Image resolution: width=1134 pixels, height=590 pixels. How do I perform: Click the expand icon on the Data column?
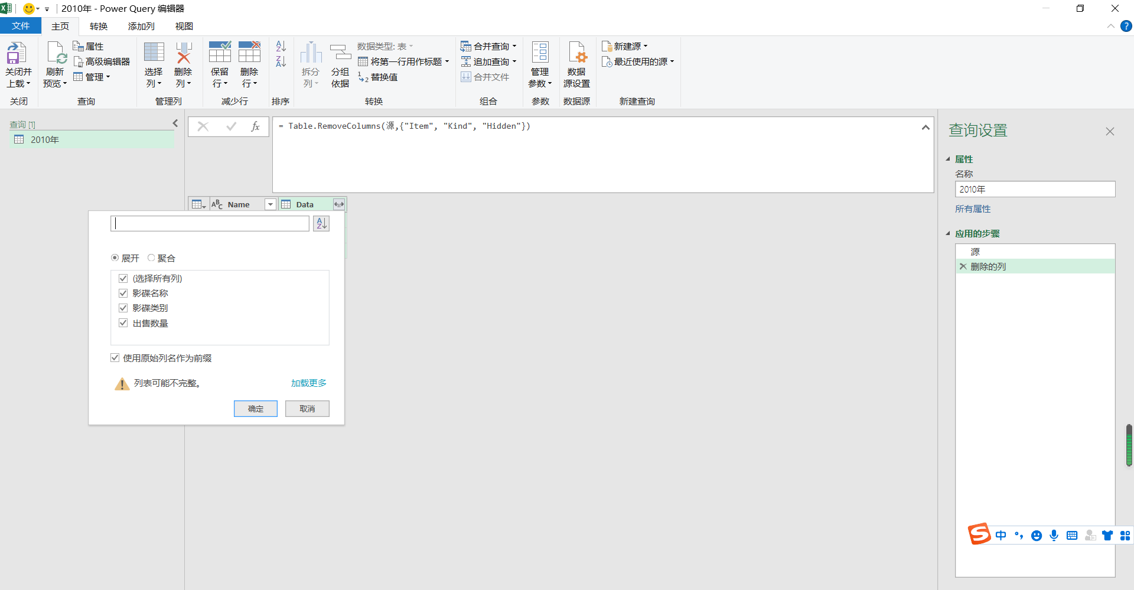(338, 204)
